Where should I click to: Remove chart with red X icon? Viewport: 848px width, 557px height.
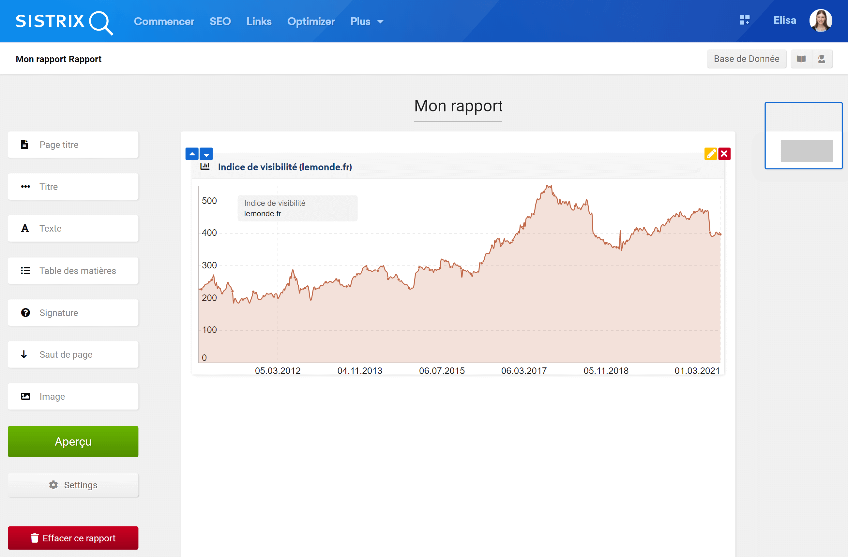click(x=724, y=154)
